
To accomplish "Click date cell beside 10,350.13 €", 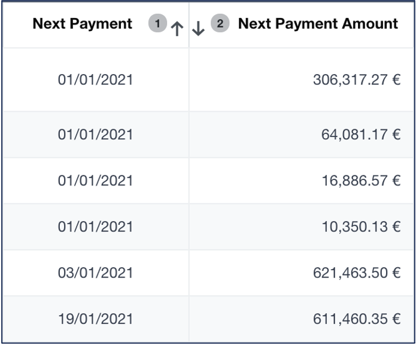I will pos(95,227).
